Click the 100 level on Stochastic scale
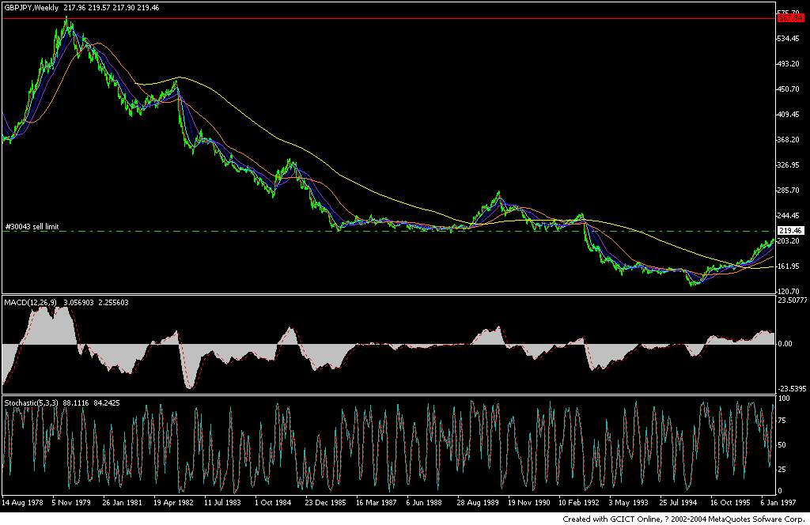 pyautogui.click(x=784, y=398)
